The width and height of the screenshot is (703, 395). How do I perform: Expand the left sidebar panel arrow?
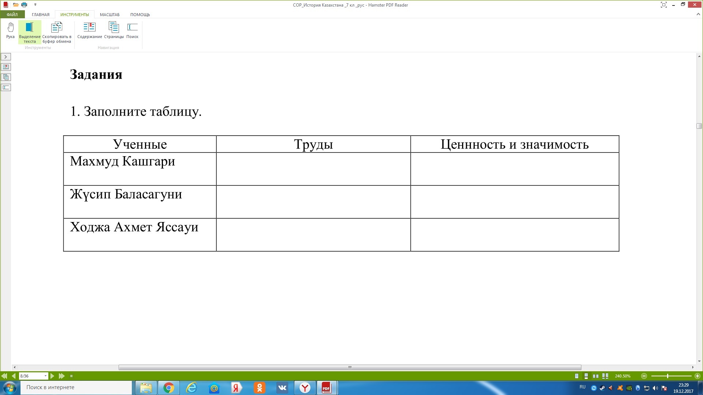tap(6, 57)
